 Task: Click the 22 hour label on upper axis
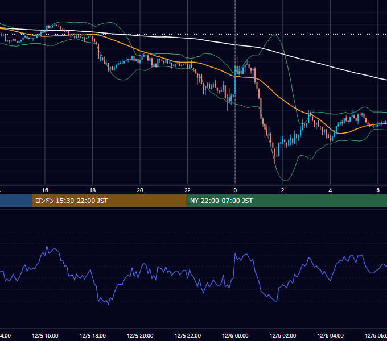(188, 190)
